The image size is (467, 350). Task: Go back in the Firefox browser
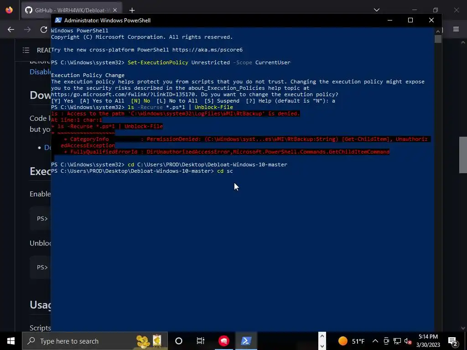11,30
